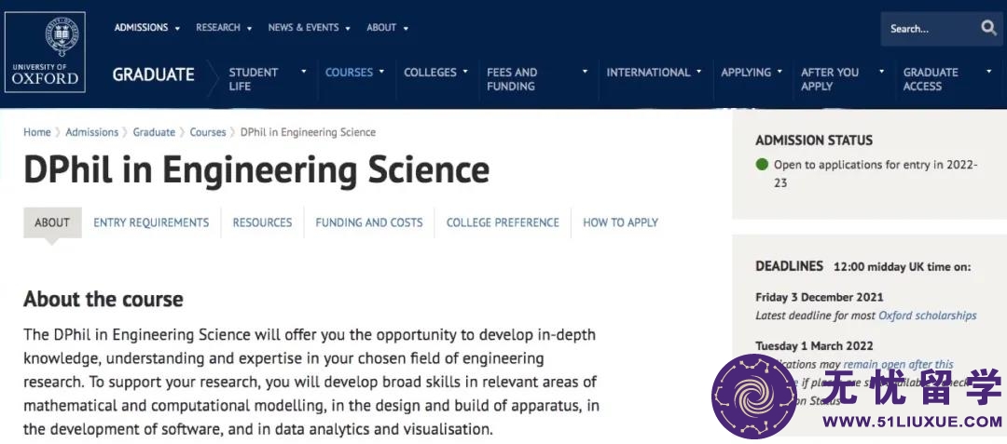Viewport: 1007px width, 444px height.
Task: Expand the About top menu arrow
Action: pos(406,28)
